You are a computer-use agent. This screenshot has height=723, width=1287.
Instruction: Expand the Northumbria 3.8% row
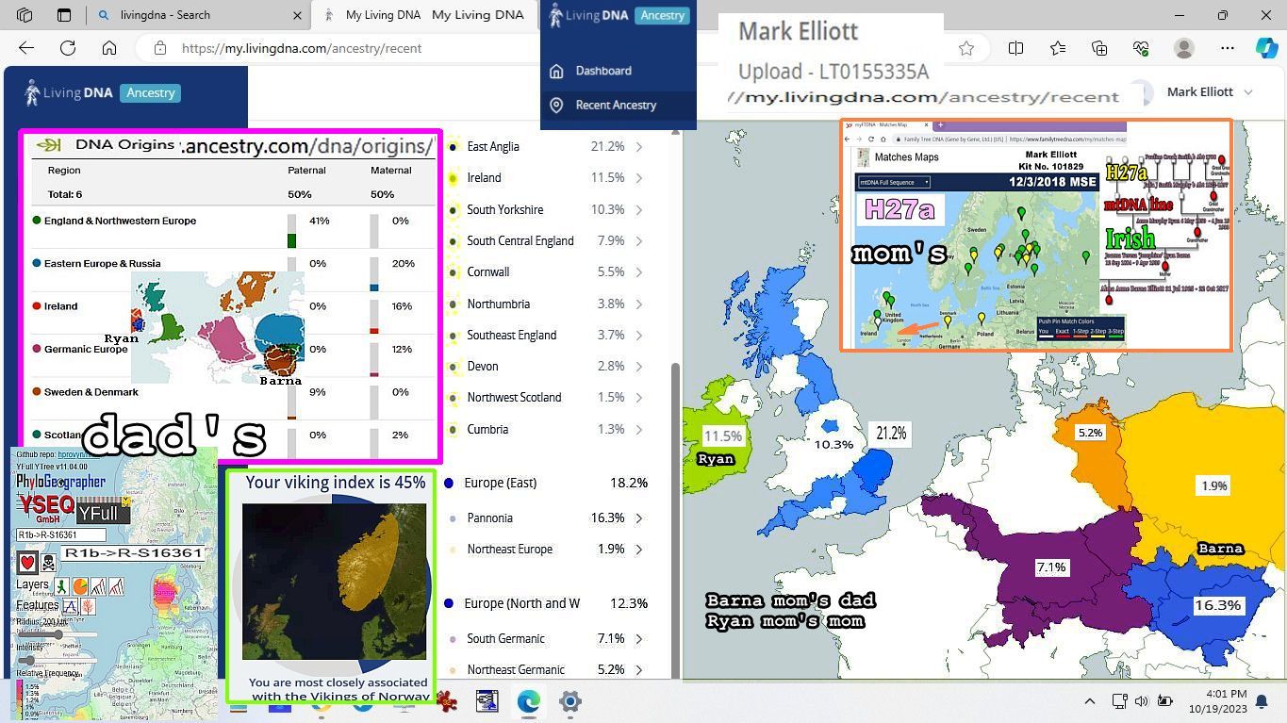click(638, 304)
